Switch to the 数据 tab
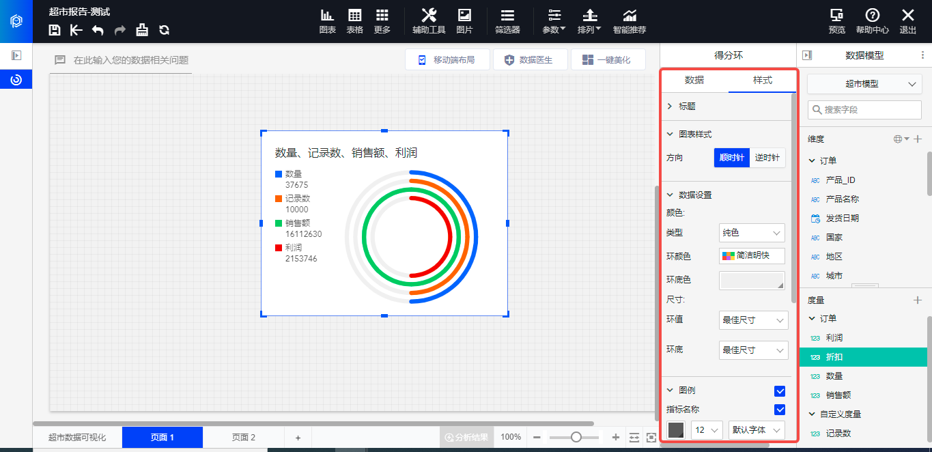The image size is (932, 452). tap(694, 80)
